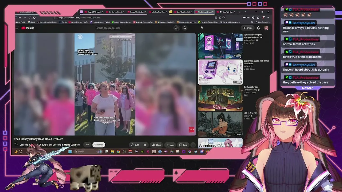Open the MELANCH video thumbnail
The image size is (342, 192).
pos(220,124)
